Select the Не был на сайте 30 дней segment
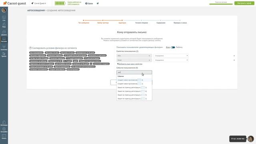The width and height of the screenshot is (256, 144). coord(39,58)
